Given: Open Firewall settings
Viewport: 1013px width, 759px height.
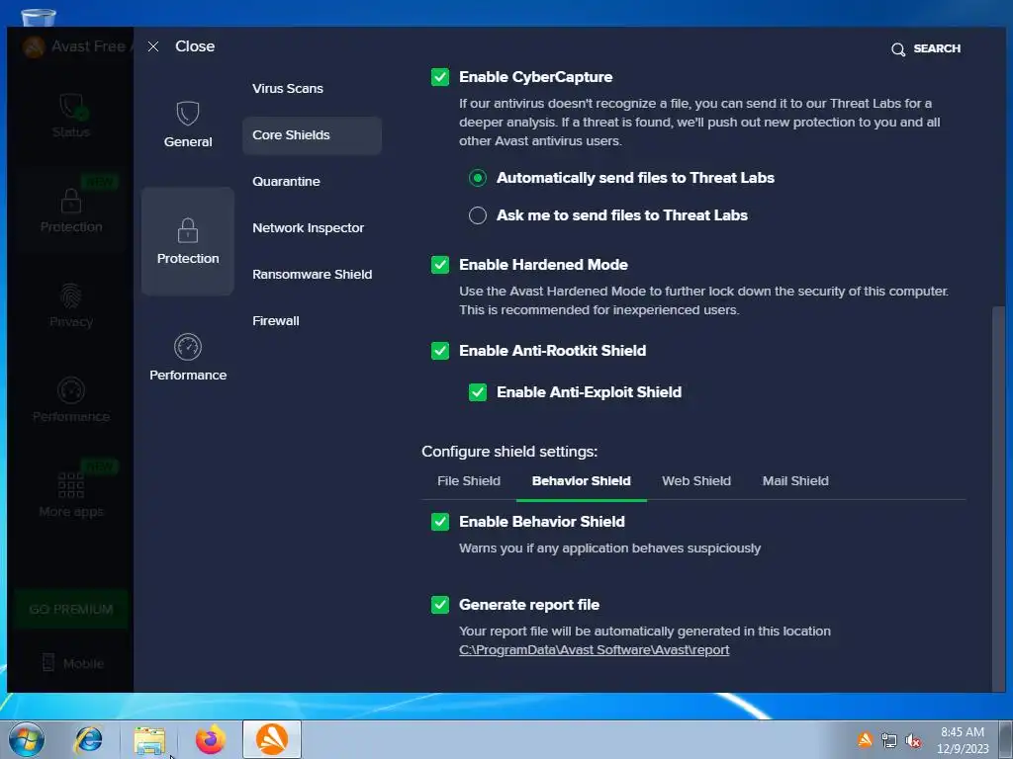Looking at the screenshot, I should (x=276, y=321).
